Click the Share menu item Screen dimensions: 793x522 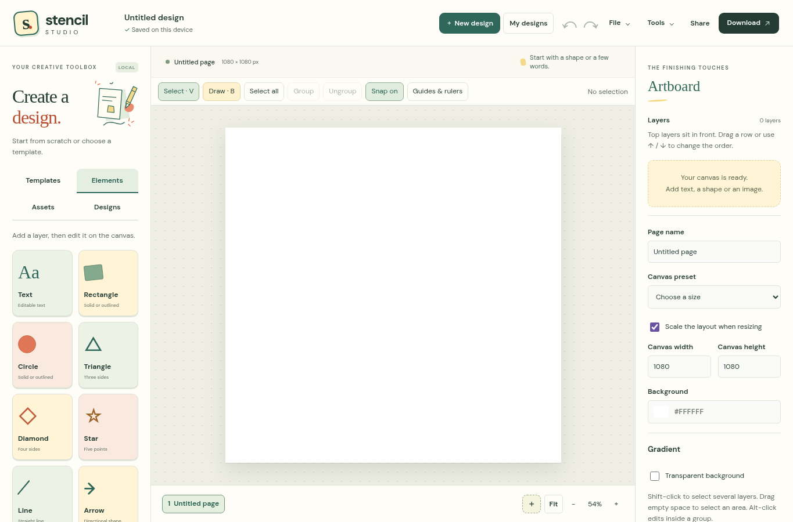700,23
